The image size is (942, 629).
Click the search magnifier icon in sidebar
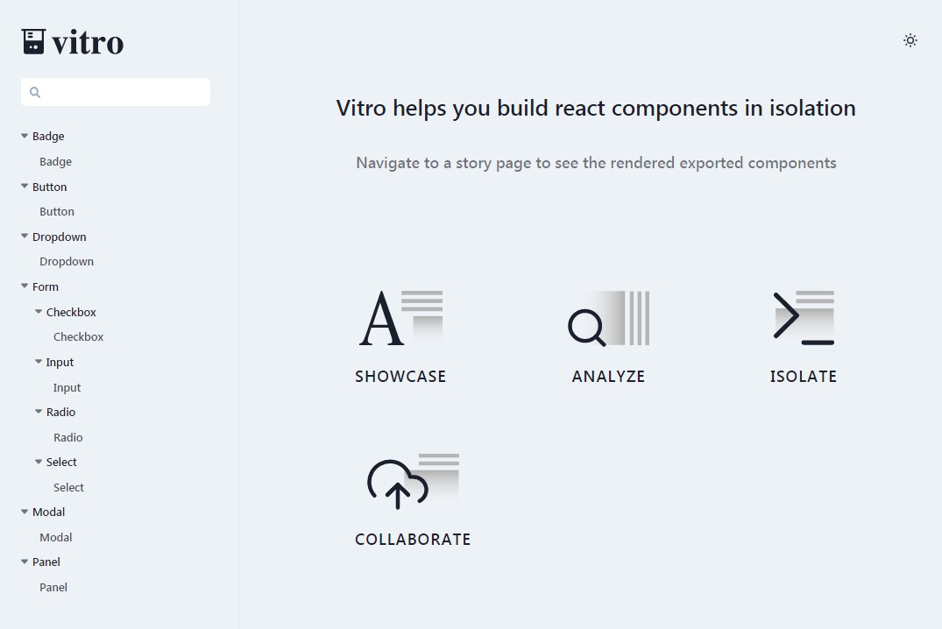tap(35, 92)
